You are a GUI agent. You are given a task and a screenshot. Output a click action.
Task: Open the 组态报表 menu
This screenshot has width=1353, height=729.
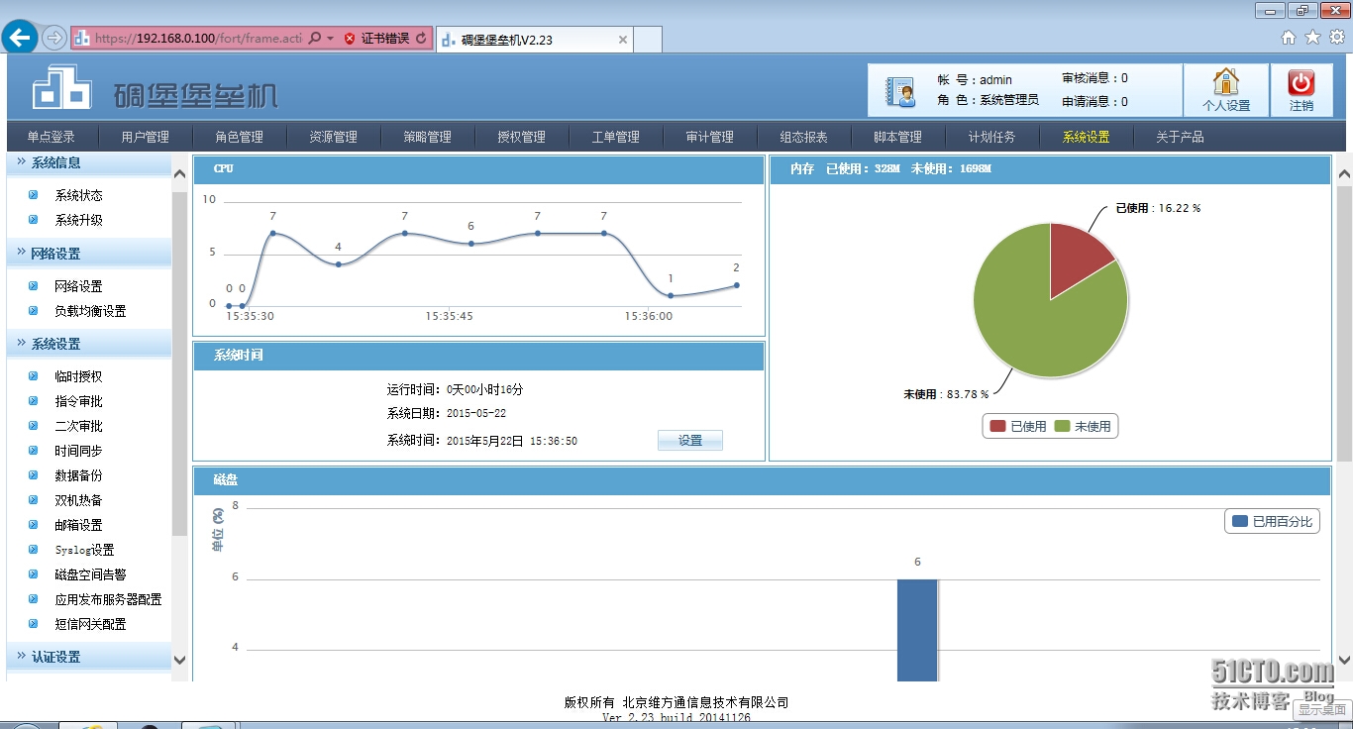803,137
